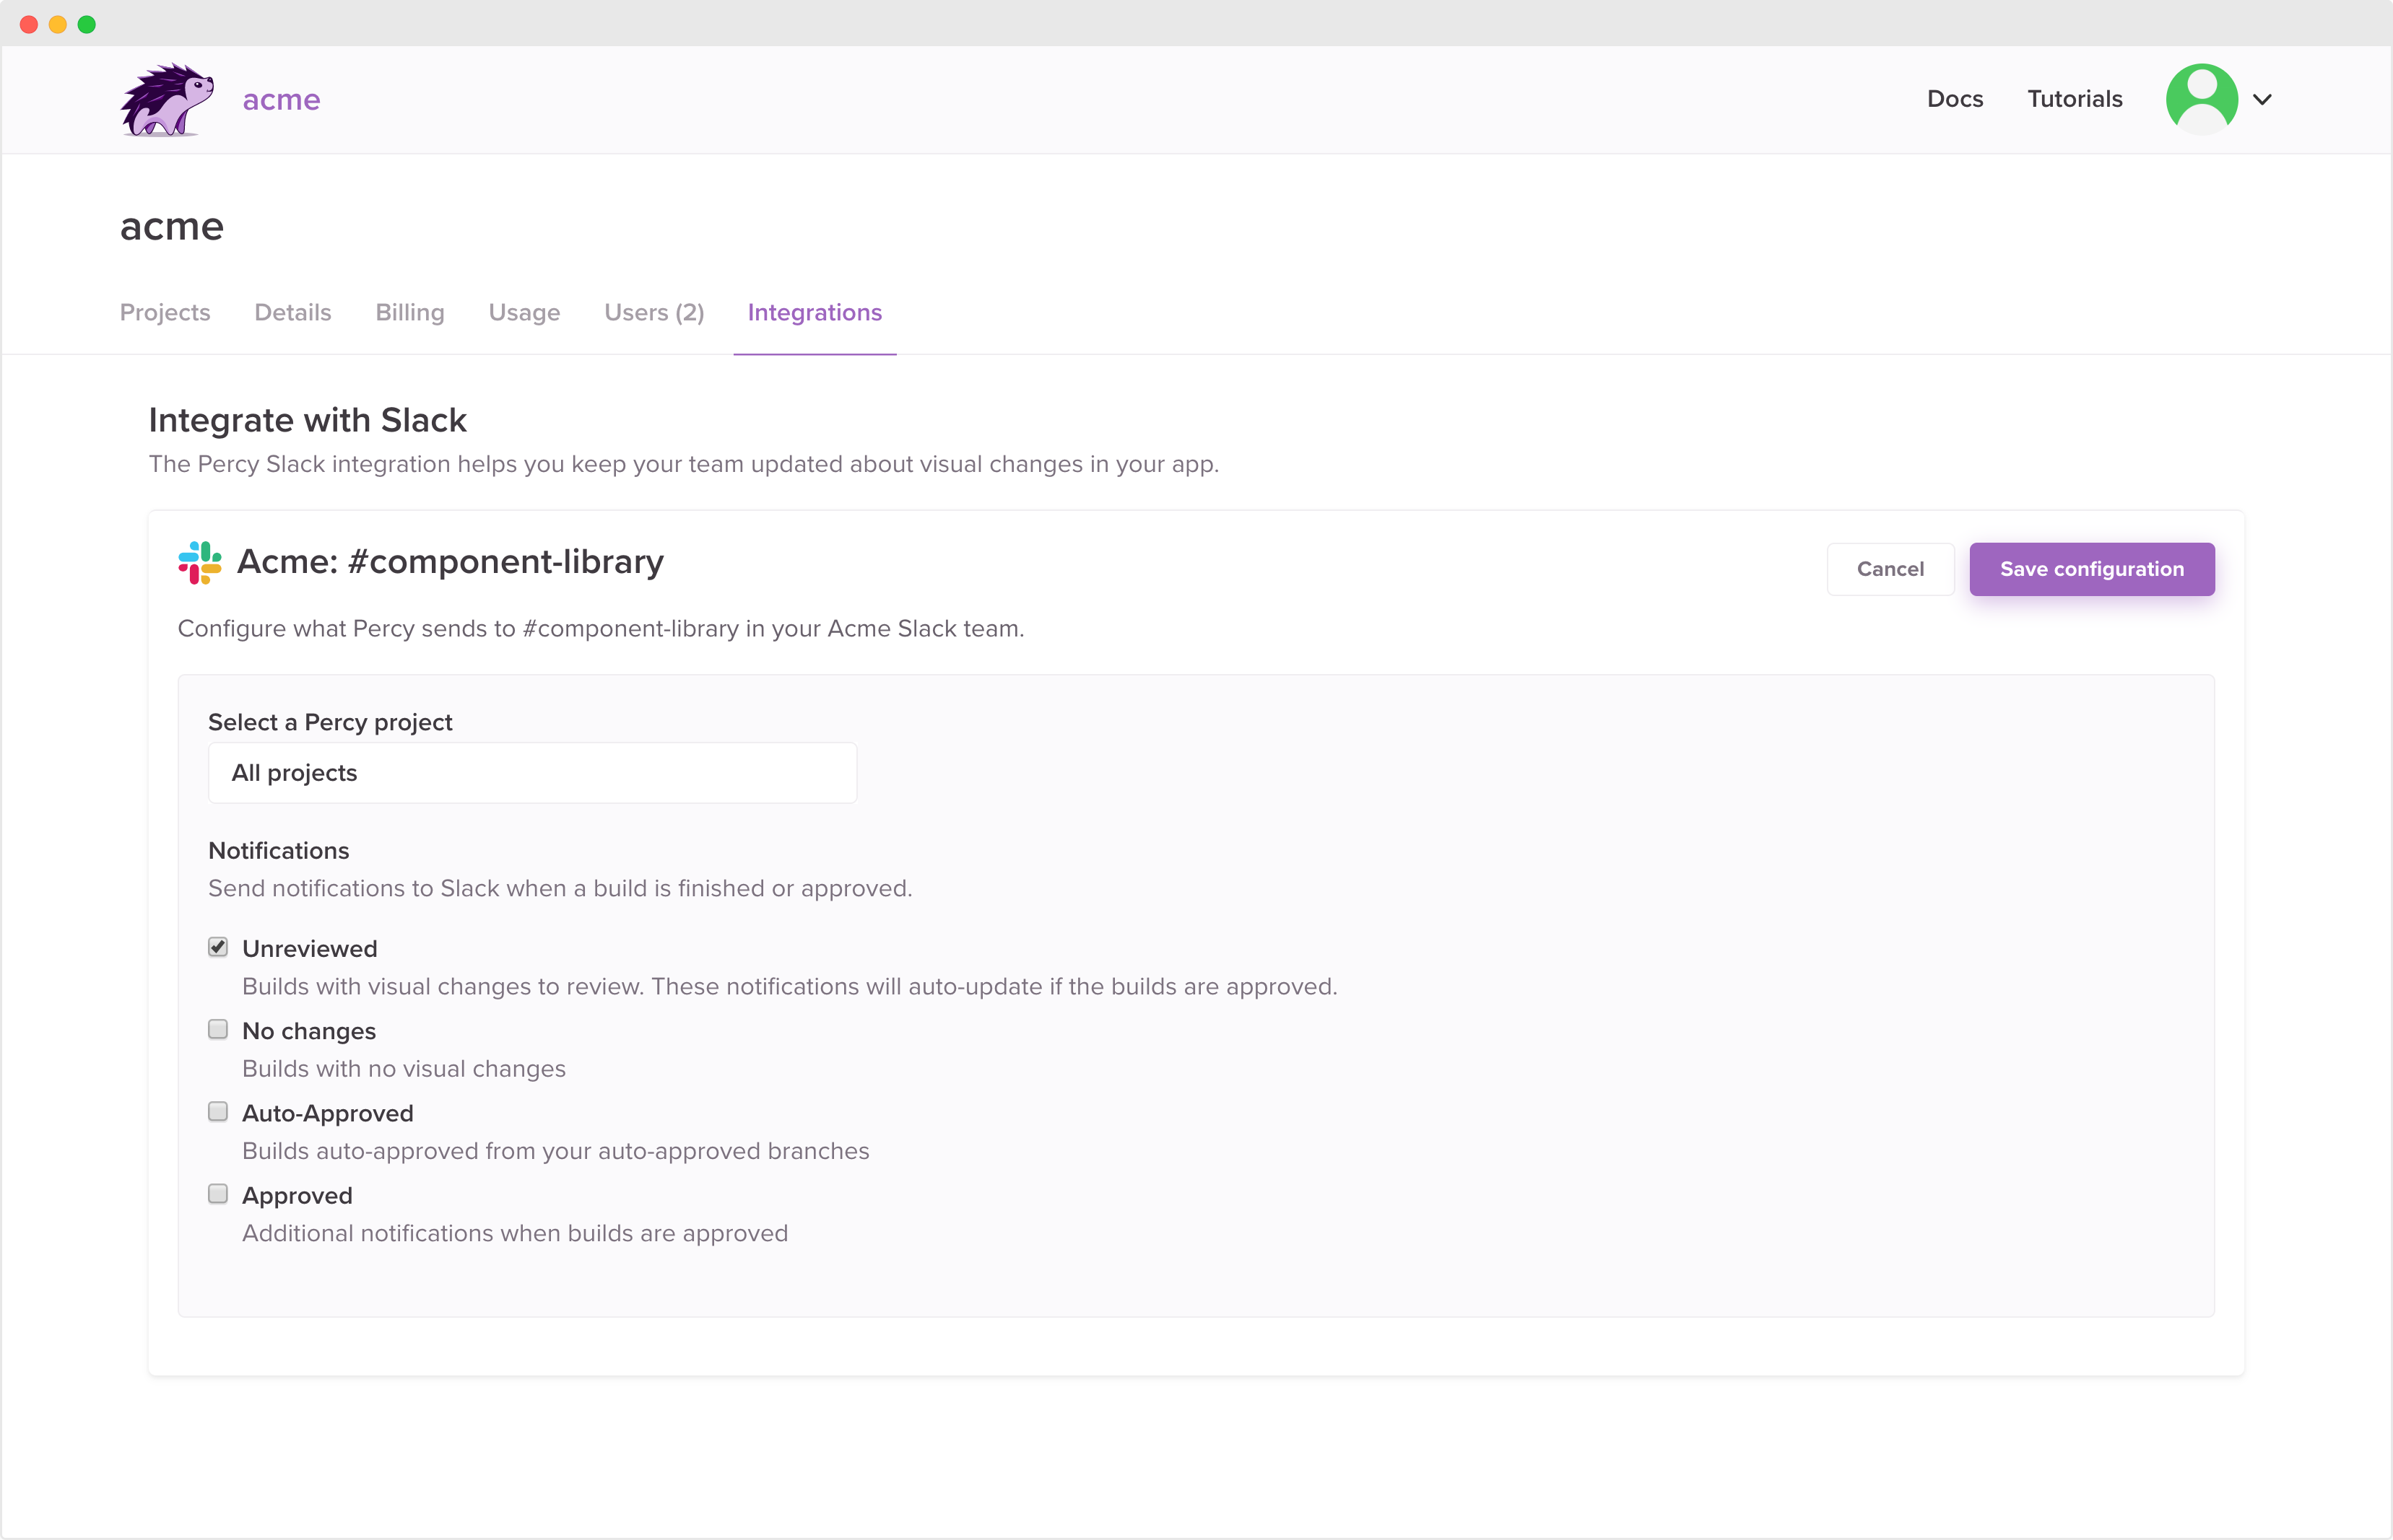Screen dimensions: 2393x1540
Task: Open the Docs link
Action: [x=1955, y=99]
